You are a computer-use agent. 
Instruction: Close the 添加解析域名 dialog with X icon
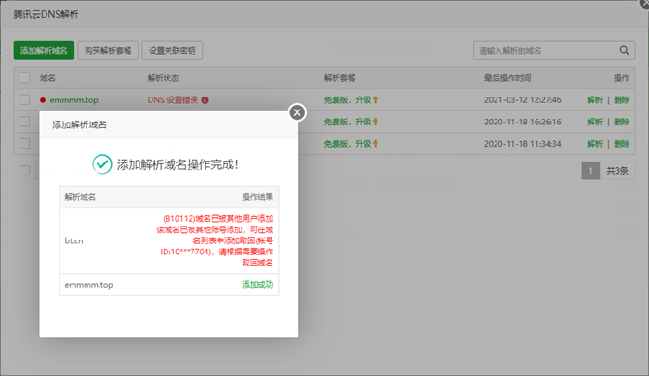pos(298,112)
